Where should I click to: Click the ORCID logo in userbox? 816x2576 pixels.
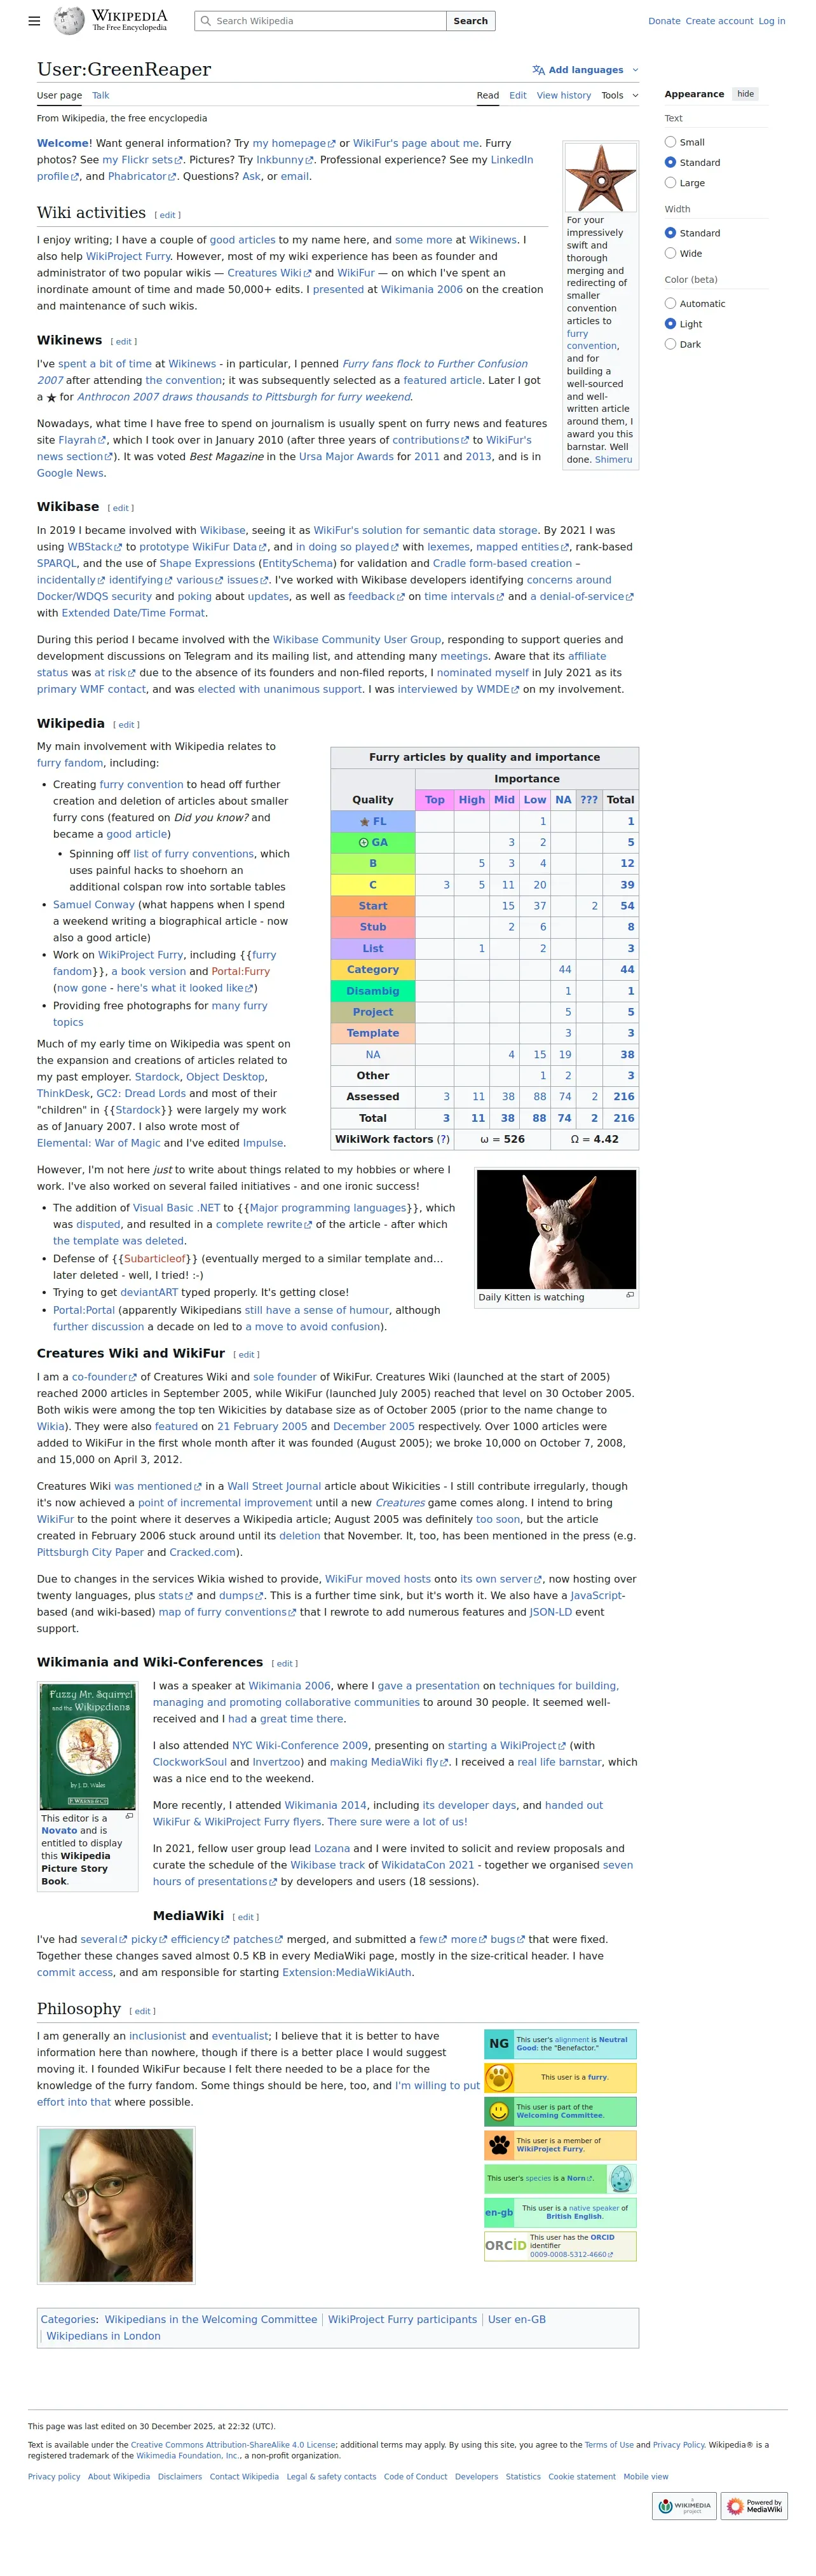(506, 2246)
